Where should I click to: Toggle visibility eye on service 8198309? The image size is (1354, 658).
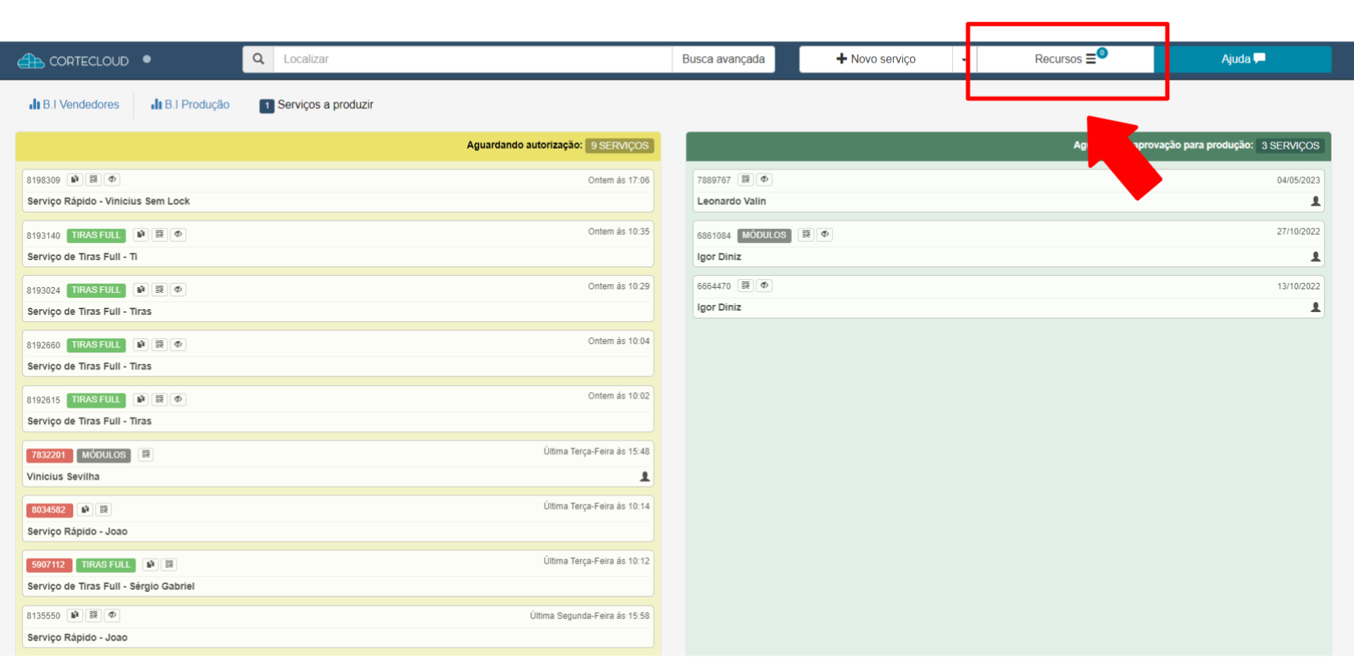[x=112, y=179]
